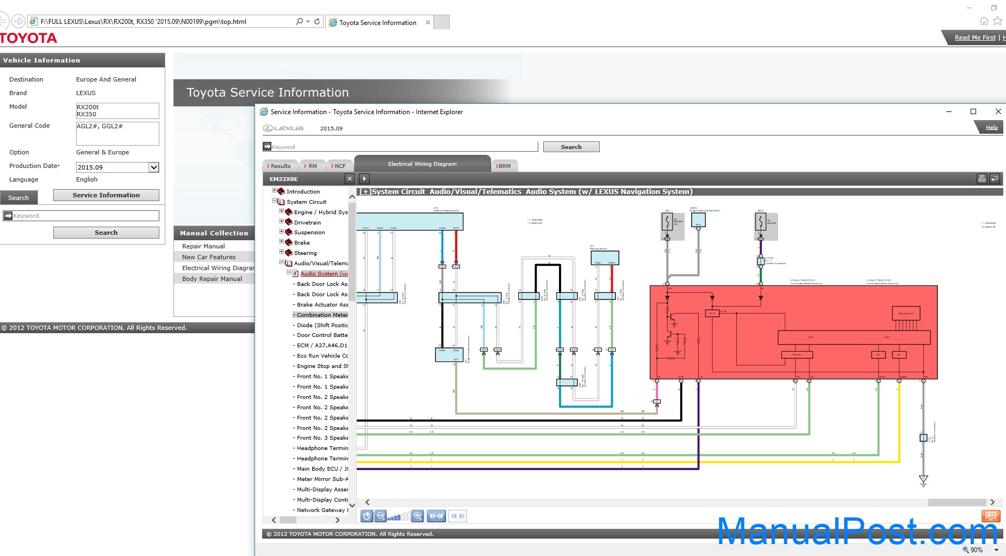This screenshot has width=1006, height=556.
Task: Click the tree panel scroll-down arrow
Action: point(352,505)
